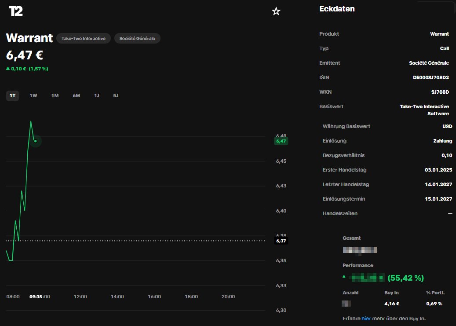
Task: Click the Bezugsverhältnis value 0,10
Action: click(x=447, y=155)
